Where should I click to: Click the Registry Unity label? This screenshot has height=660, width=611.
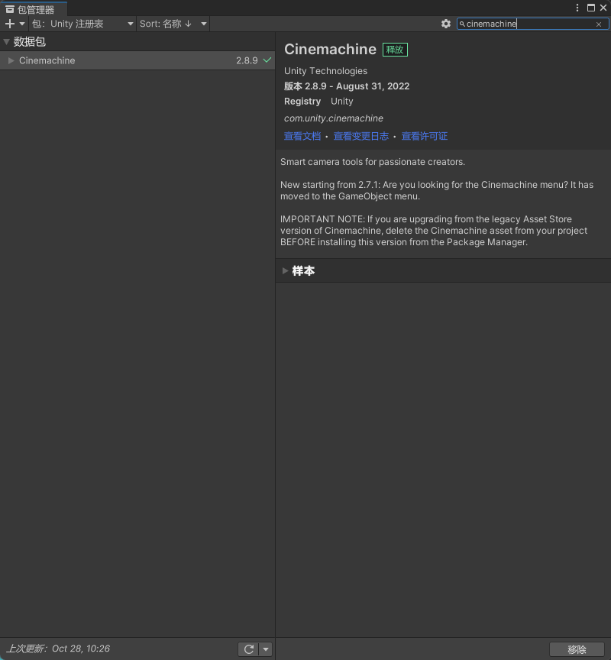318,102
